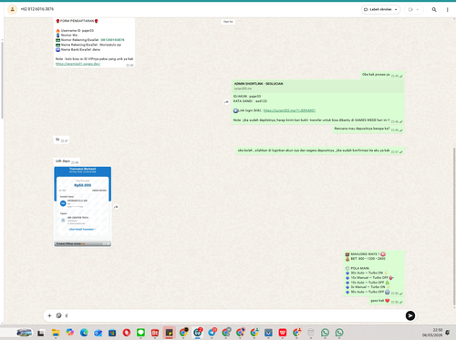The height and width of the screenshot is (340, 456).
Task: Open Outlook from the taskbar
Action: point(98,333)
